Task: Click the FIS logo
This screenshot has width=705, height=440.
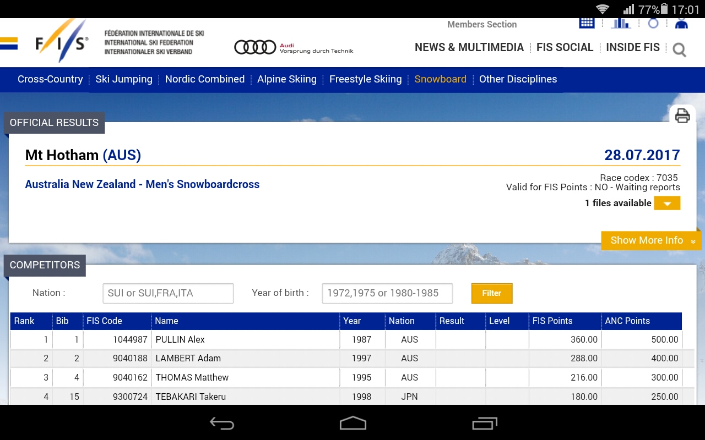Action: point(61,42)
